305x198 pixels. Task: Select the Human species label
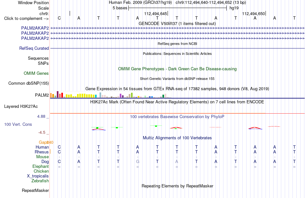point(42,147)
